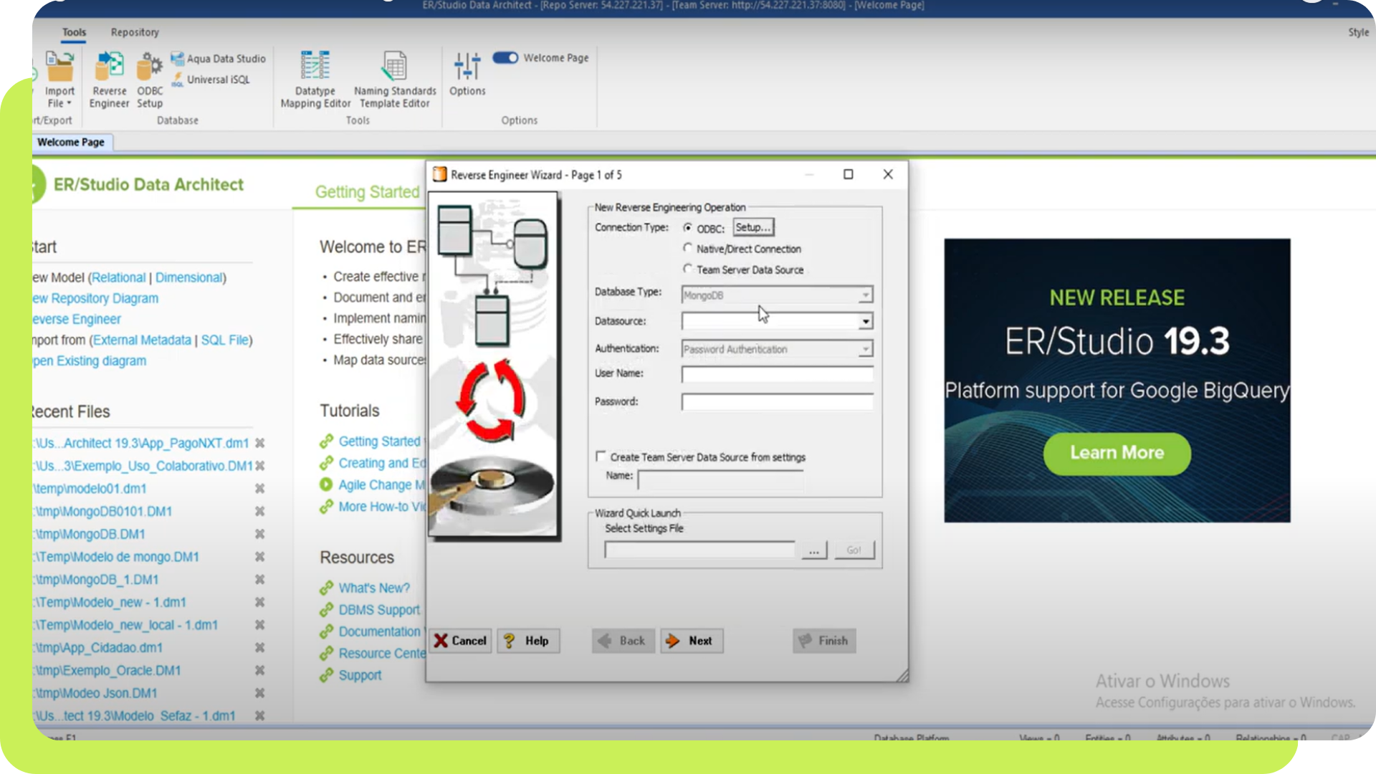This screenshot has height=774, width=1376.
Task: Click Import from External Metadata link
Action: [x=142, y=340]
